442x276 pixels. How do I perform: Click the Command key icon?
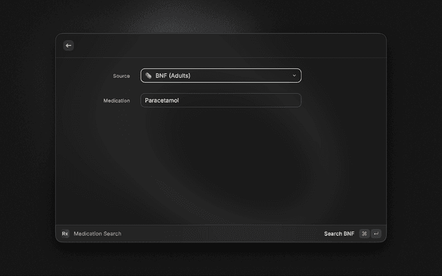pos(364,234)
